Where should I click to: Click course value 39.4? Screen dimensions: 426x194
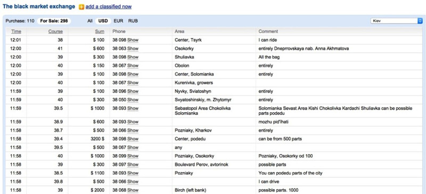pyautogui.click(x=59, y=139)
